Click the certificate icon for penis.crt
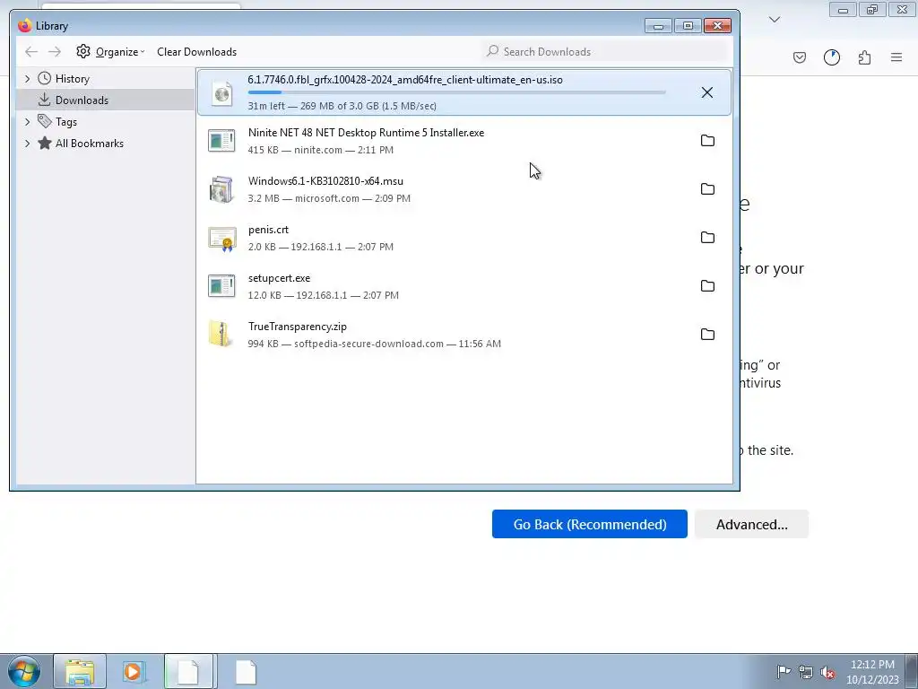Image resolution: width=918 pixels, height=689 pixels. (222, 239)
